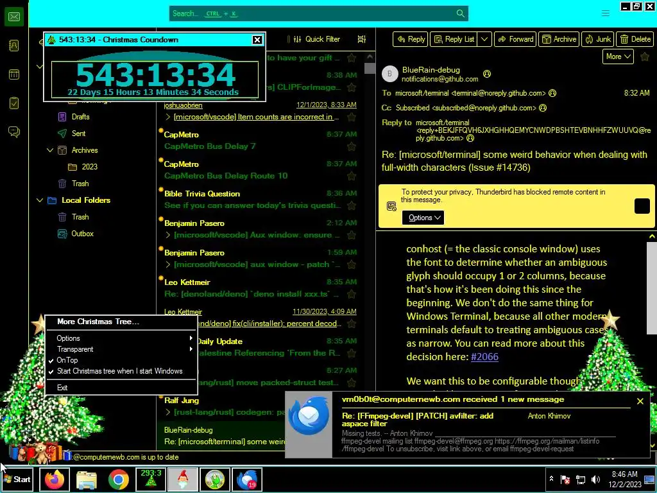Delete the current message

pyautogui.click(x=635, y=39)
